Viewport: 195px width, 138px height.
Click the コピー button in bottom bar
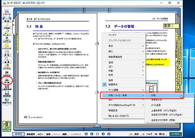tap(40, 134)
